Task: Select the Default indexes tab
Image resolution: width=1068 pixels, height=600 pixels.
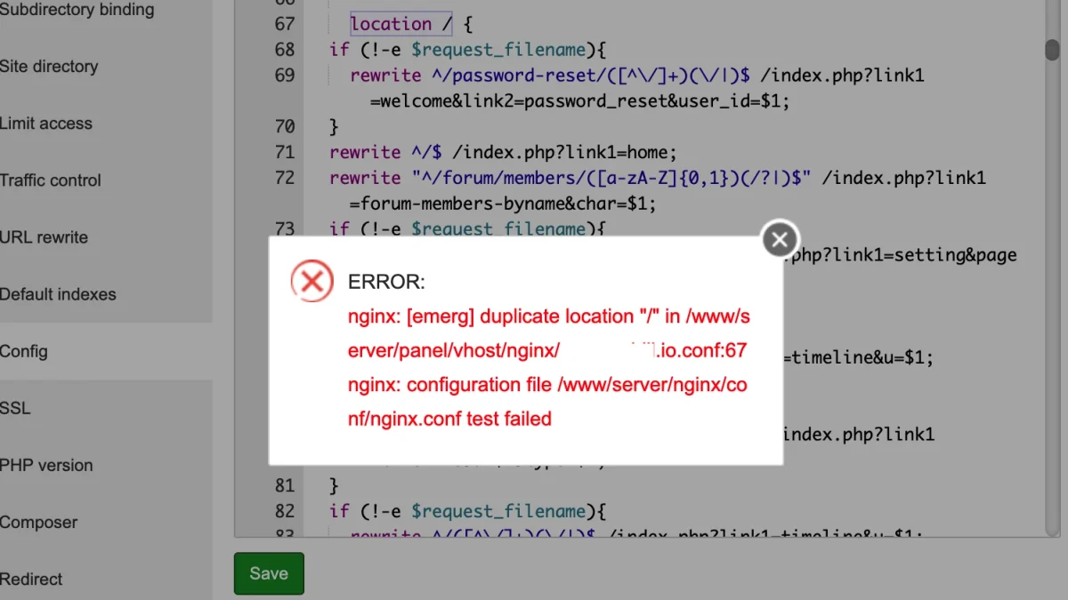Action: (58, 294)
